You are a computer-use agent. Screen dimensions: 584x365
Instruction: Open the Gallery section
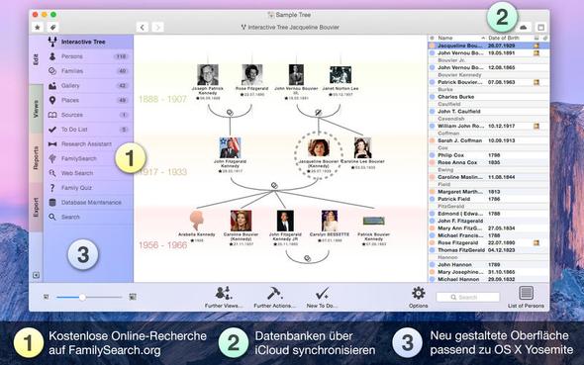tap(89, 86)
